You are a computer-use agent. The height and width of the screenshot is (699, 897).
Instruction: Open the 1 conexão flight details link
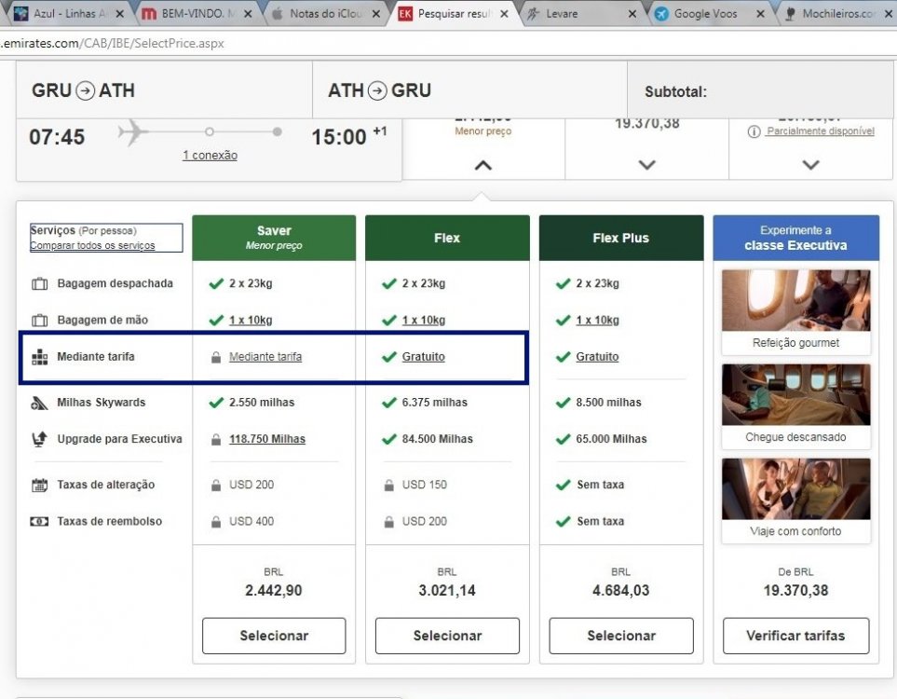tap(210, 155)
